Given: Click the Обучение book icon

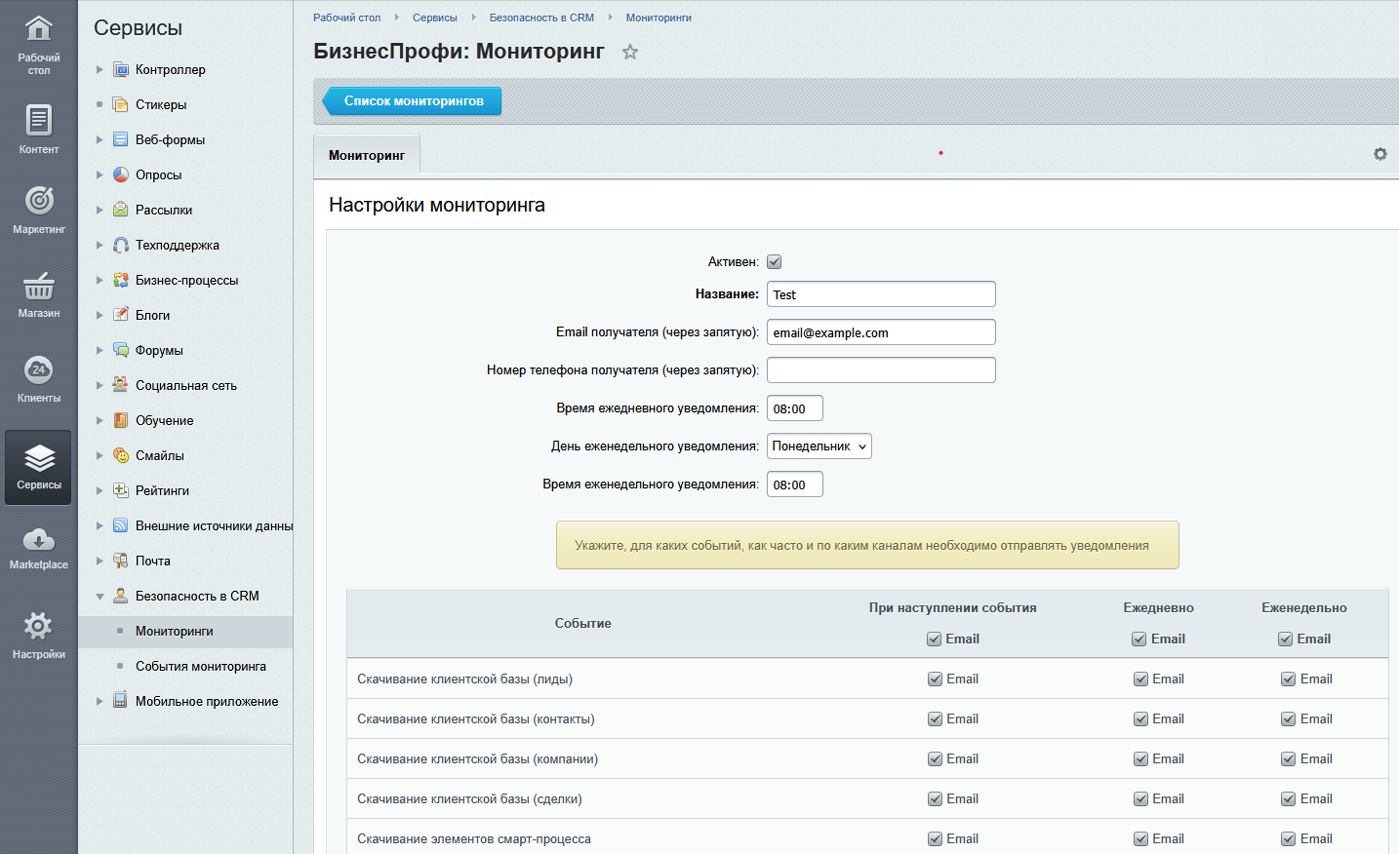Looking at the screenshot, I should click(x=121, y=420).
